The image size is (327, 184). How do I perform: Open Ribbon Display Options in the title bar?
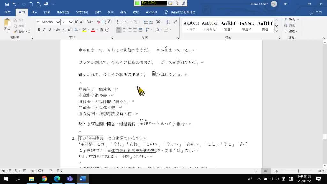coord(286,4)
